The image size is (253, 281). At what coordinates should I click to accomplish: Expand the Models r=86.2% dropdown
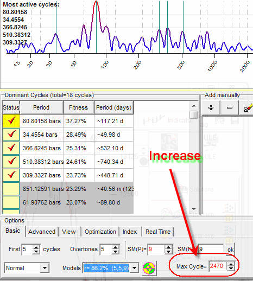point(134,268)
